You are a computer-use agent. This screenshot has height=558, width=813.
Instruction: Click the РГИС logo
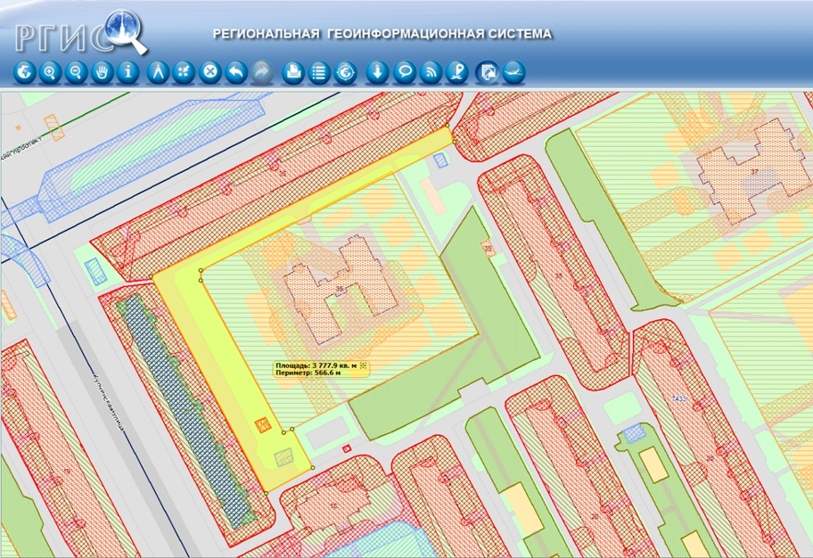(80, 33)
